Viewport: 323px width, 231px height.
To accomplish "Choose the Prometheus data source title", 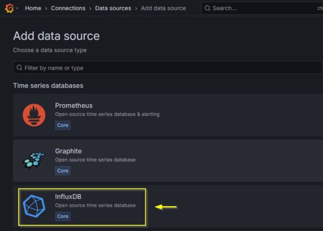I will pos(74,105).
